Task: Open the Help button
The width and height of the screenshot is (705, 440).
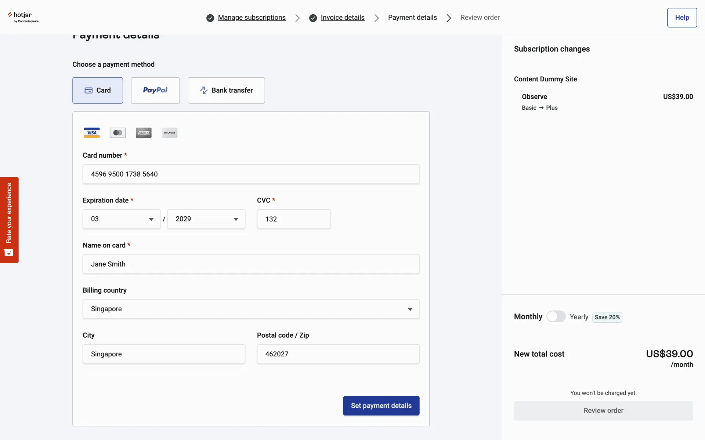Action: pyautogui.click(x=682, y=18)
